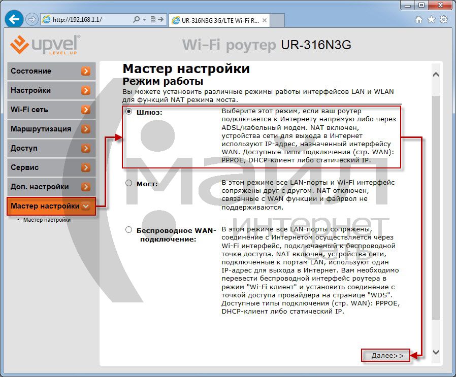Image resolution: width=456 pixels, height=377 pixels.
Task: Select the Шлюз radio button
Action: [128, 112]
